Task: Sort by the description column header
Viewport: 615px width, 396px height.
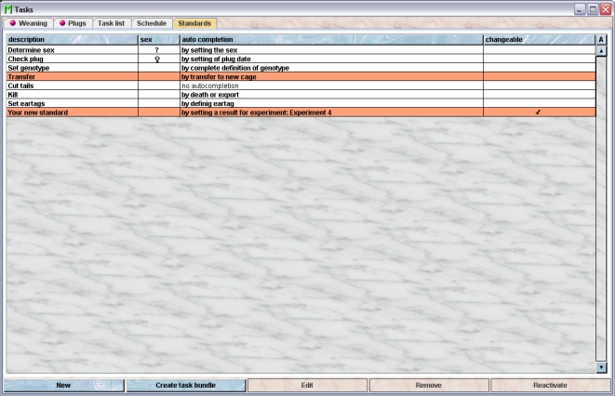Action: coord(71,40)
